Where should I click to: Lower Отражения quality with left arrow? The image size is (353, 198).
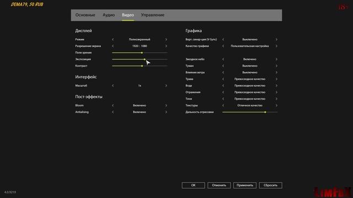pyautogui.click(x=223, y=92)
